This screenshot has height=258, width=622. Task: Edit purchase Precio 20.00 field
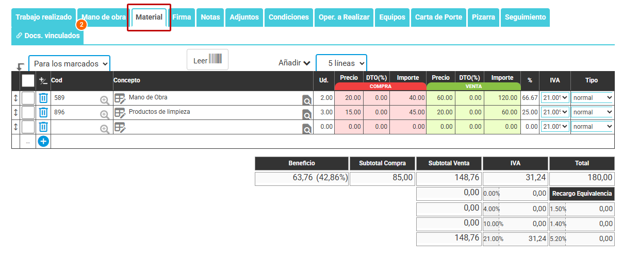349,97
